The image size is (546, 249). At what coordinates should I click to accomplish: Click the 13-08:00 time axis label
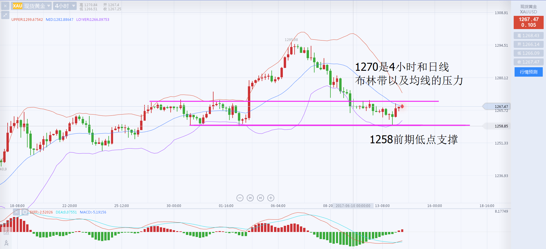pyautogui.click(x=382, y=206)
